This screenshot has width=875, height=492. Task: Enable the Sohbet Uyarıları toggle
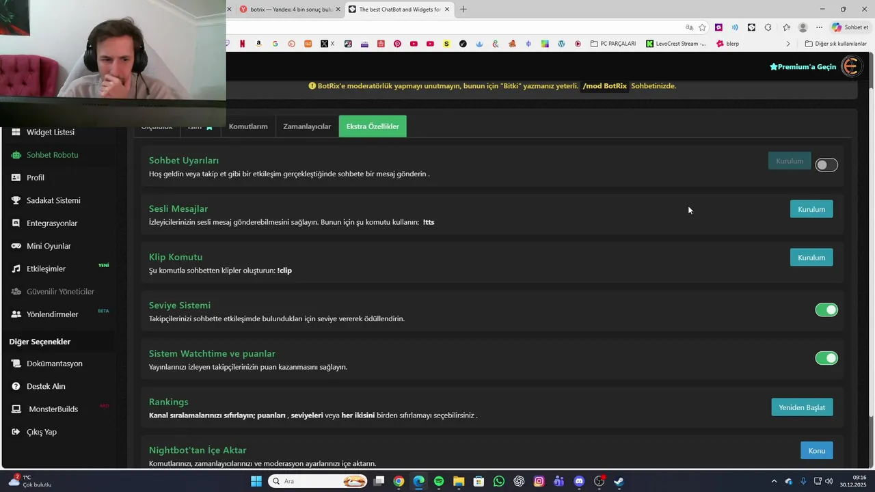point(826,165)
